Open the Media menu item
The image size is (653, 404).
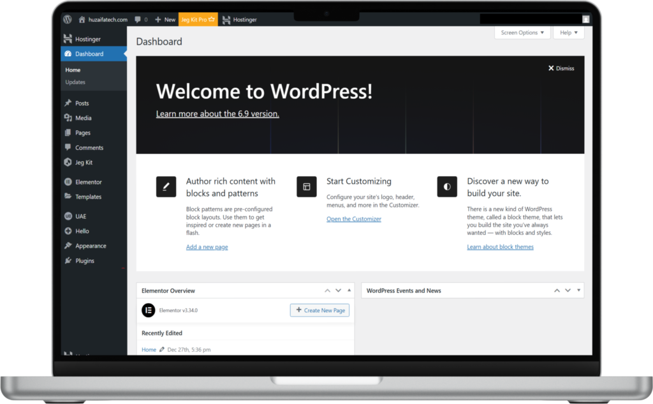click(94, 118)
